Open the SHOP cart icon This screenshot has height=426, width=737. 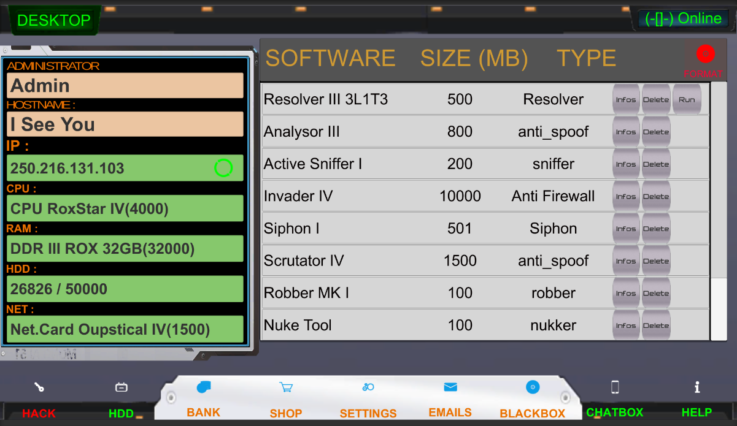[286, 387]
